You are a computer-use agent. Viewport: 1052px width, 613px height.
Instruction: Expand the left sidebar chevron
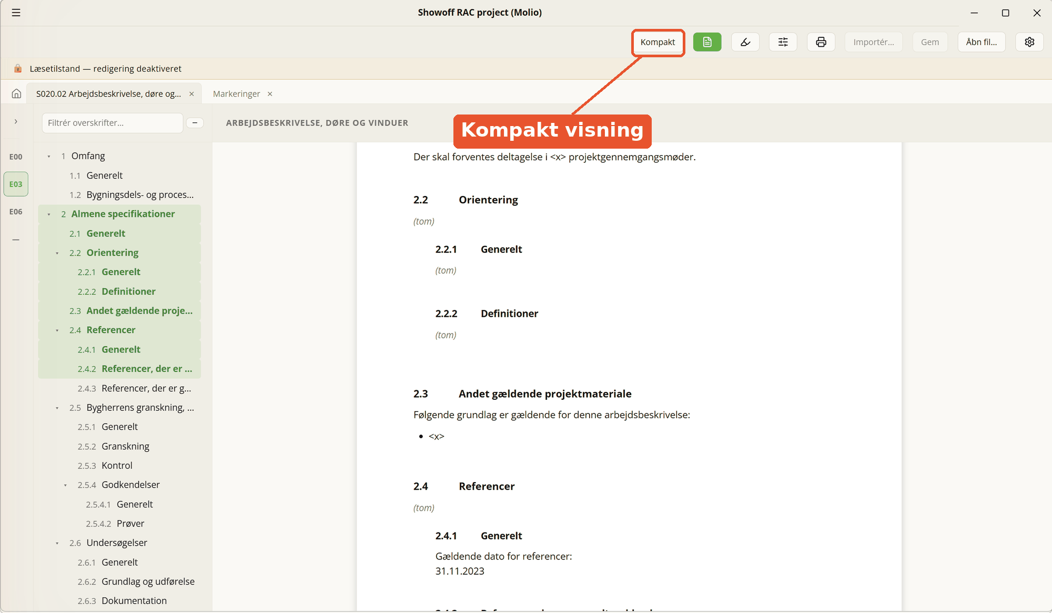[16, 122]
